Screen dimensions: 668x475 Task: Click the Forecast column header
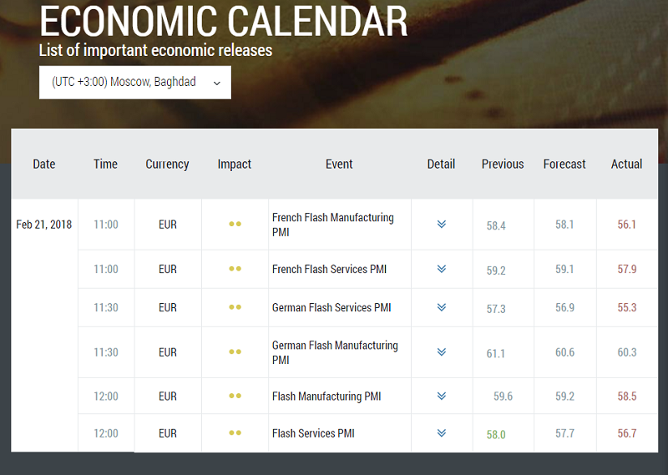pos(564,164)
